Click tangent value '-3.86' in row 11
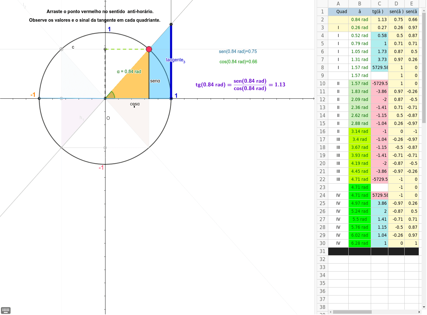 379,91
